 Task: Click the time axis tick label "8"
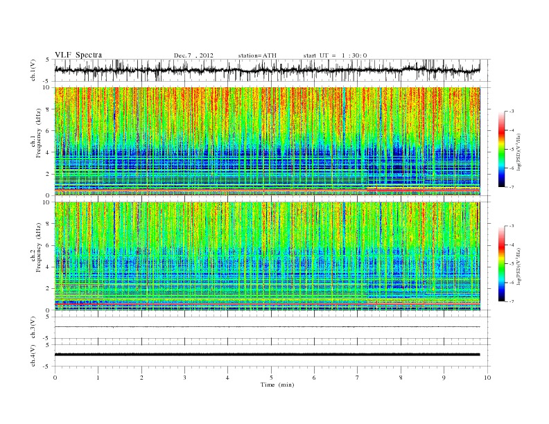(x=401, y=378)
